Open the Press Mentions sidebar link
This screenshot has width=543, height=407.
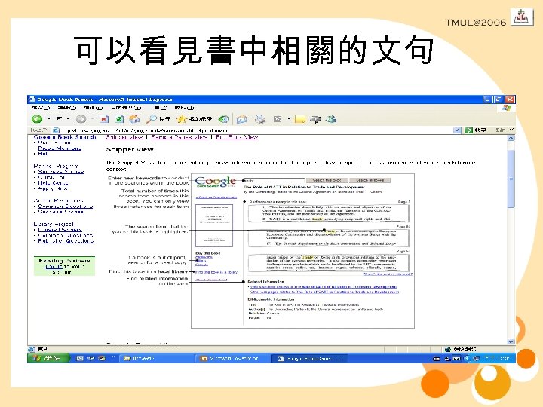click(60, 148)
